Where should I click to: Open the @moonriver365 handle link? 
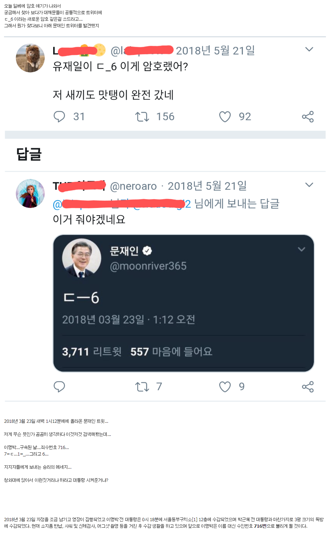click(148, 266)
